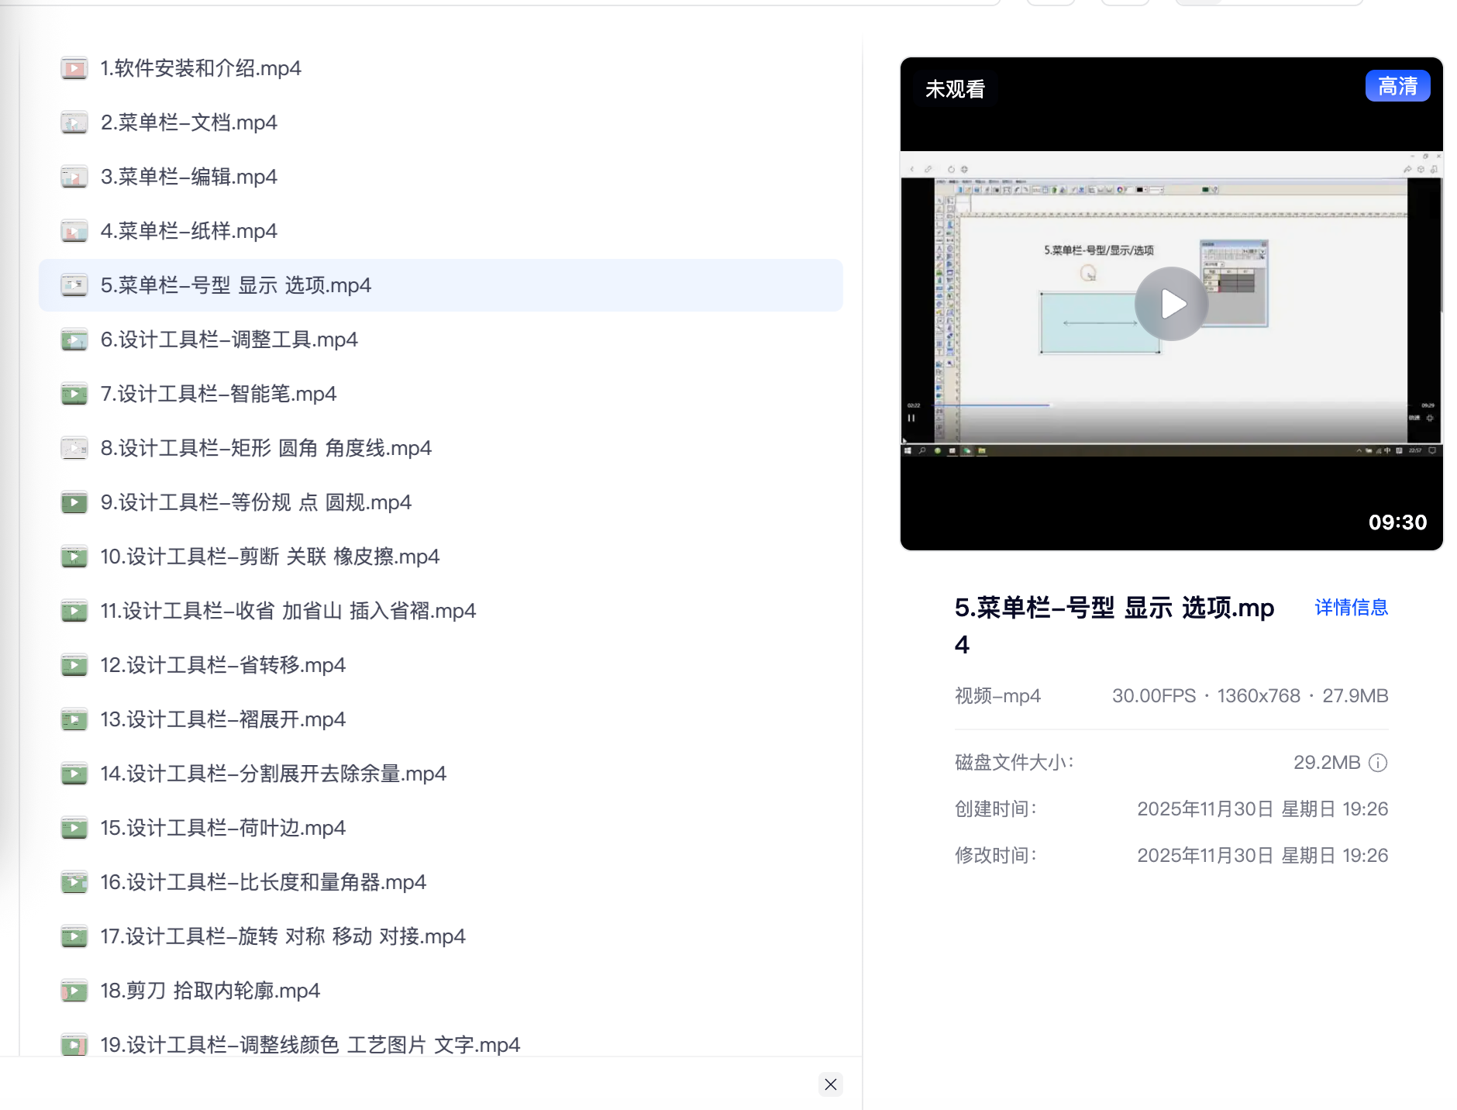Click the icon next to 18.剪刀 拾取内轮廓.mp4
The height and width of the screenshot is (1110, 1457).
[74, 991]
